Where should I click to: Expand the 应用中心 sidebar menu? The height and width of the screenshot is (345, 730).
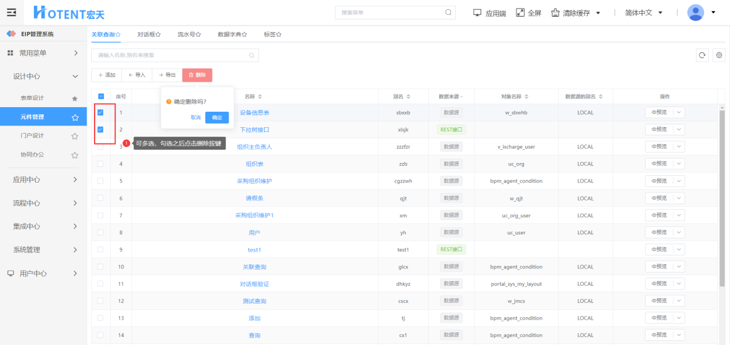43,180
